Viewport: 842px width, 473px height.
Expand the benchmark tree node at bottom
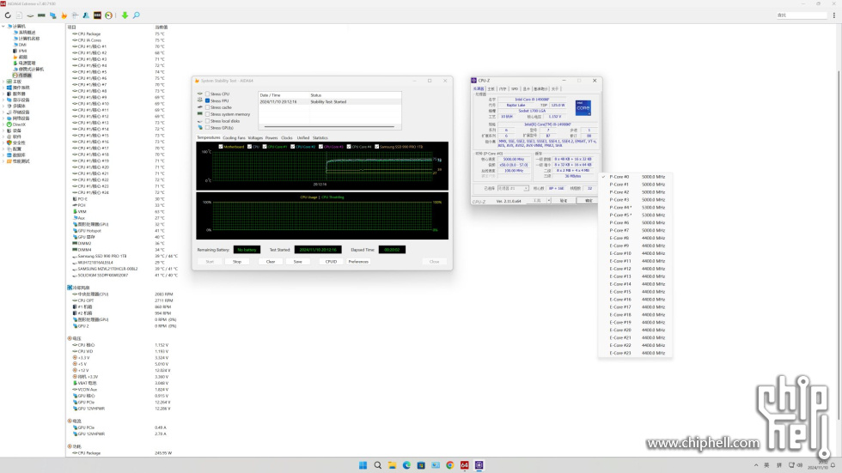click(3, 161)
